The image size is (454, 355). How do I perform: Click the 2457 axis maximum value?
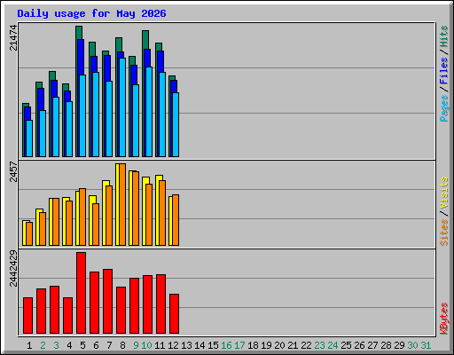click(x=13, y=171)
